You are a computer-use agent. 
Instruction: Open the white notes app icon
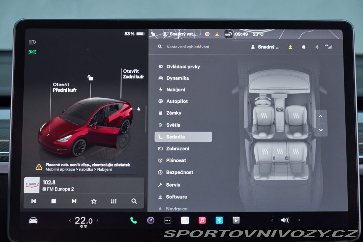(185, 220)
